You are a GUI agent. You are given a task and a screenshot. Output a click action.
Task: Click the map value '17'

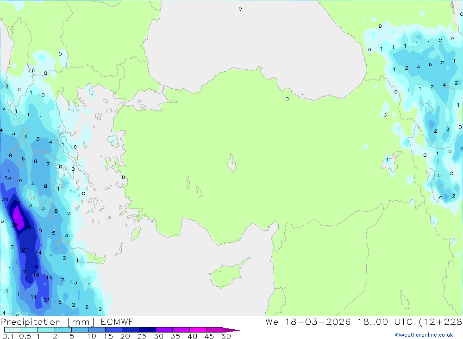point(23,272)
